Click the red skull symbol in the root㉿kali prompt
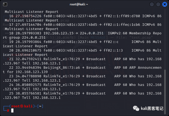 [x=22, y=106]
